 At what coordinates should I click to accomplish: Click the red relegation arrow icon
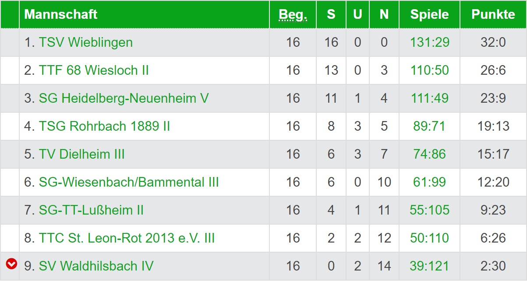click(11, 264)
